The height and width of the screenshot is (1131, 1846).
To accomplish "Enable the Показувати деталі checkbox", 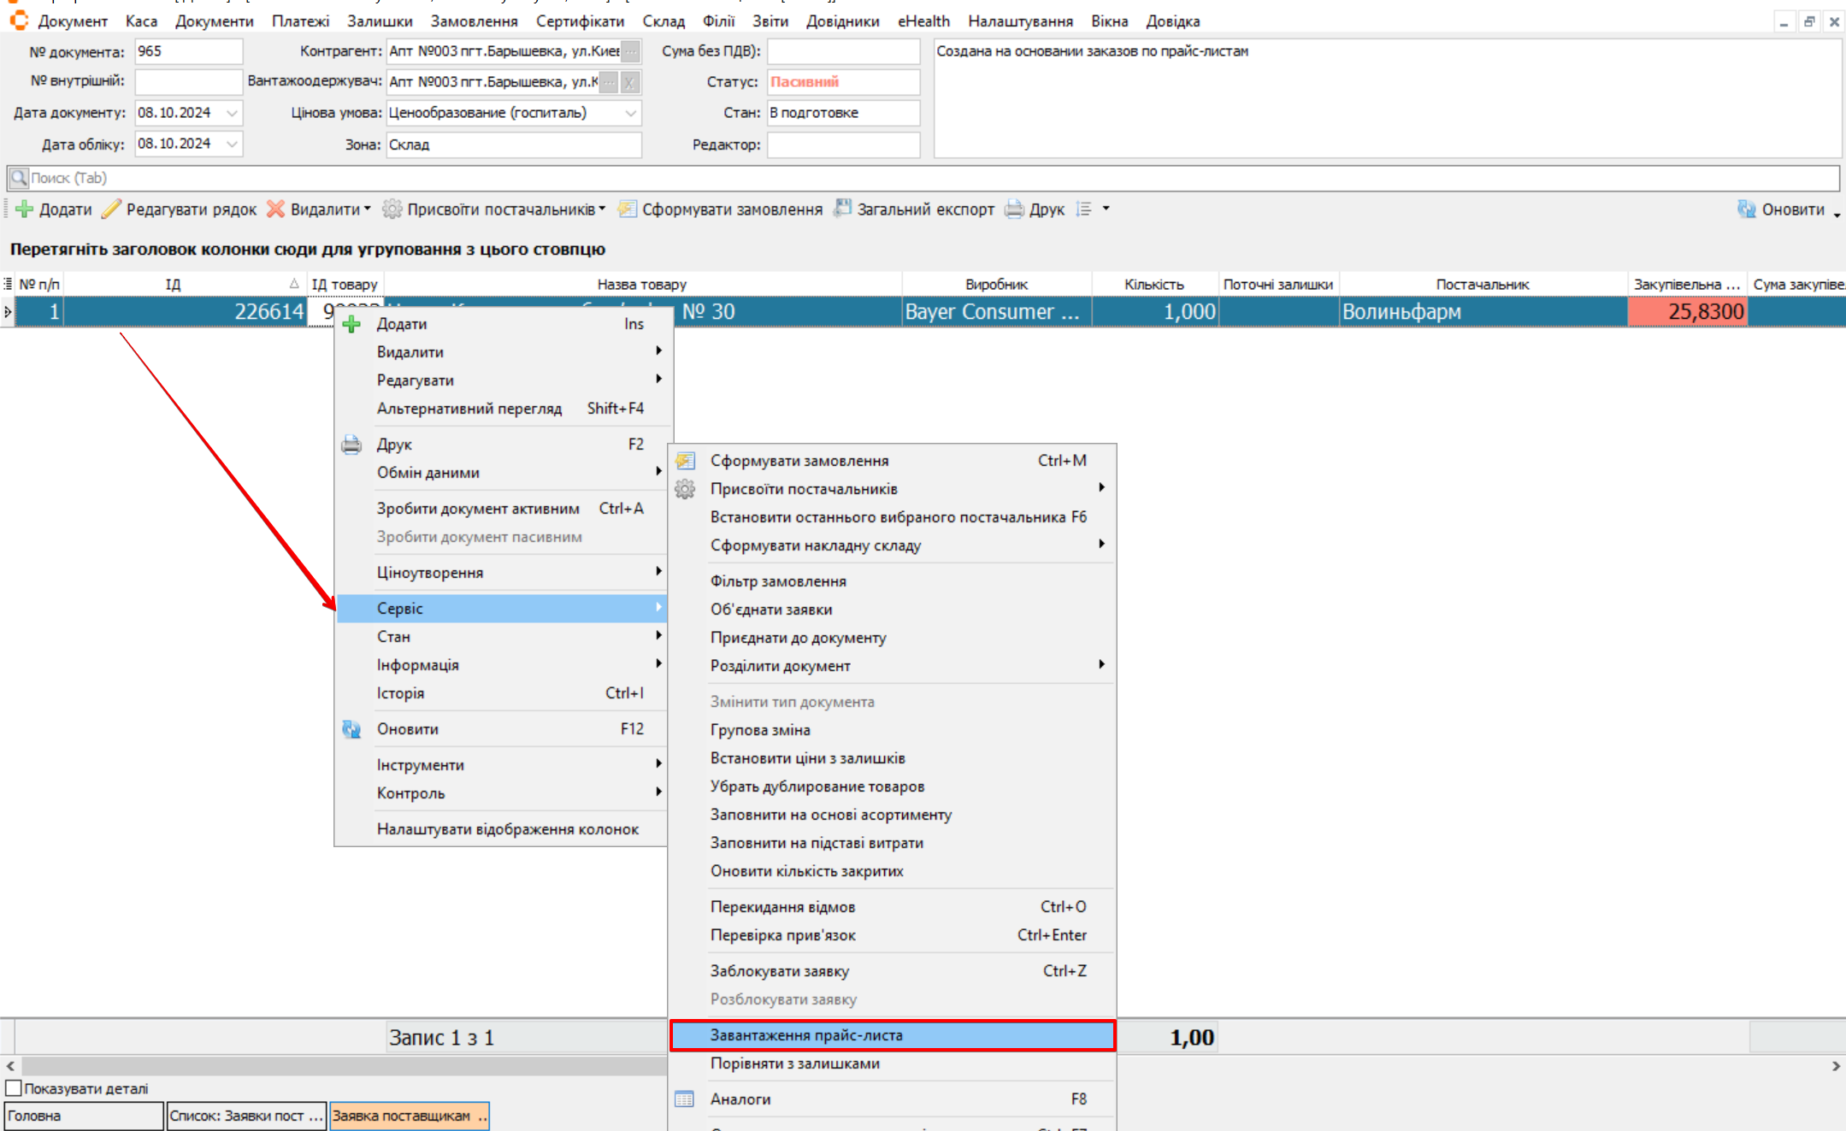I will pyautogui.click(x=14, y=1088).
